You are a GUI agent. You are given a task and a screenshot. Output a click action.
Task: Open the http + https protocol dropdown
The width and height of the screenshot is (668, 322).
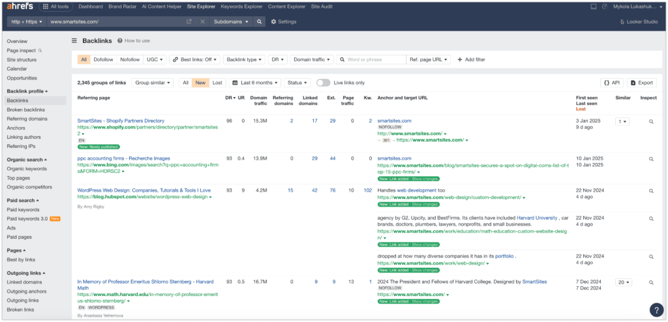27,22
